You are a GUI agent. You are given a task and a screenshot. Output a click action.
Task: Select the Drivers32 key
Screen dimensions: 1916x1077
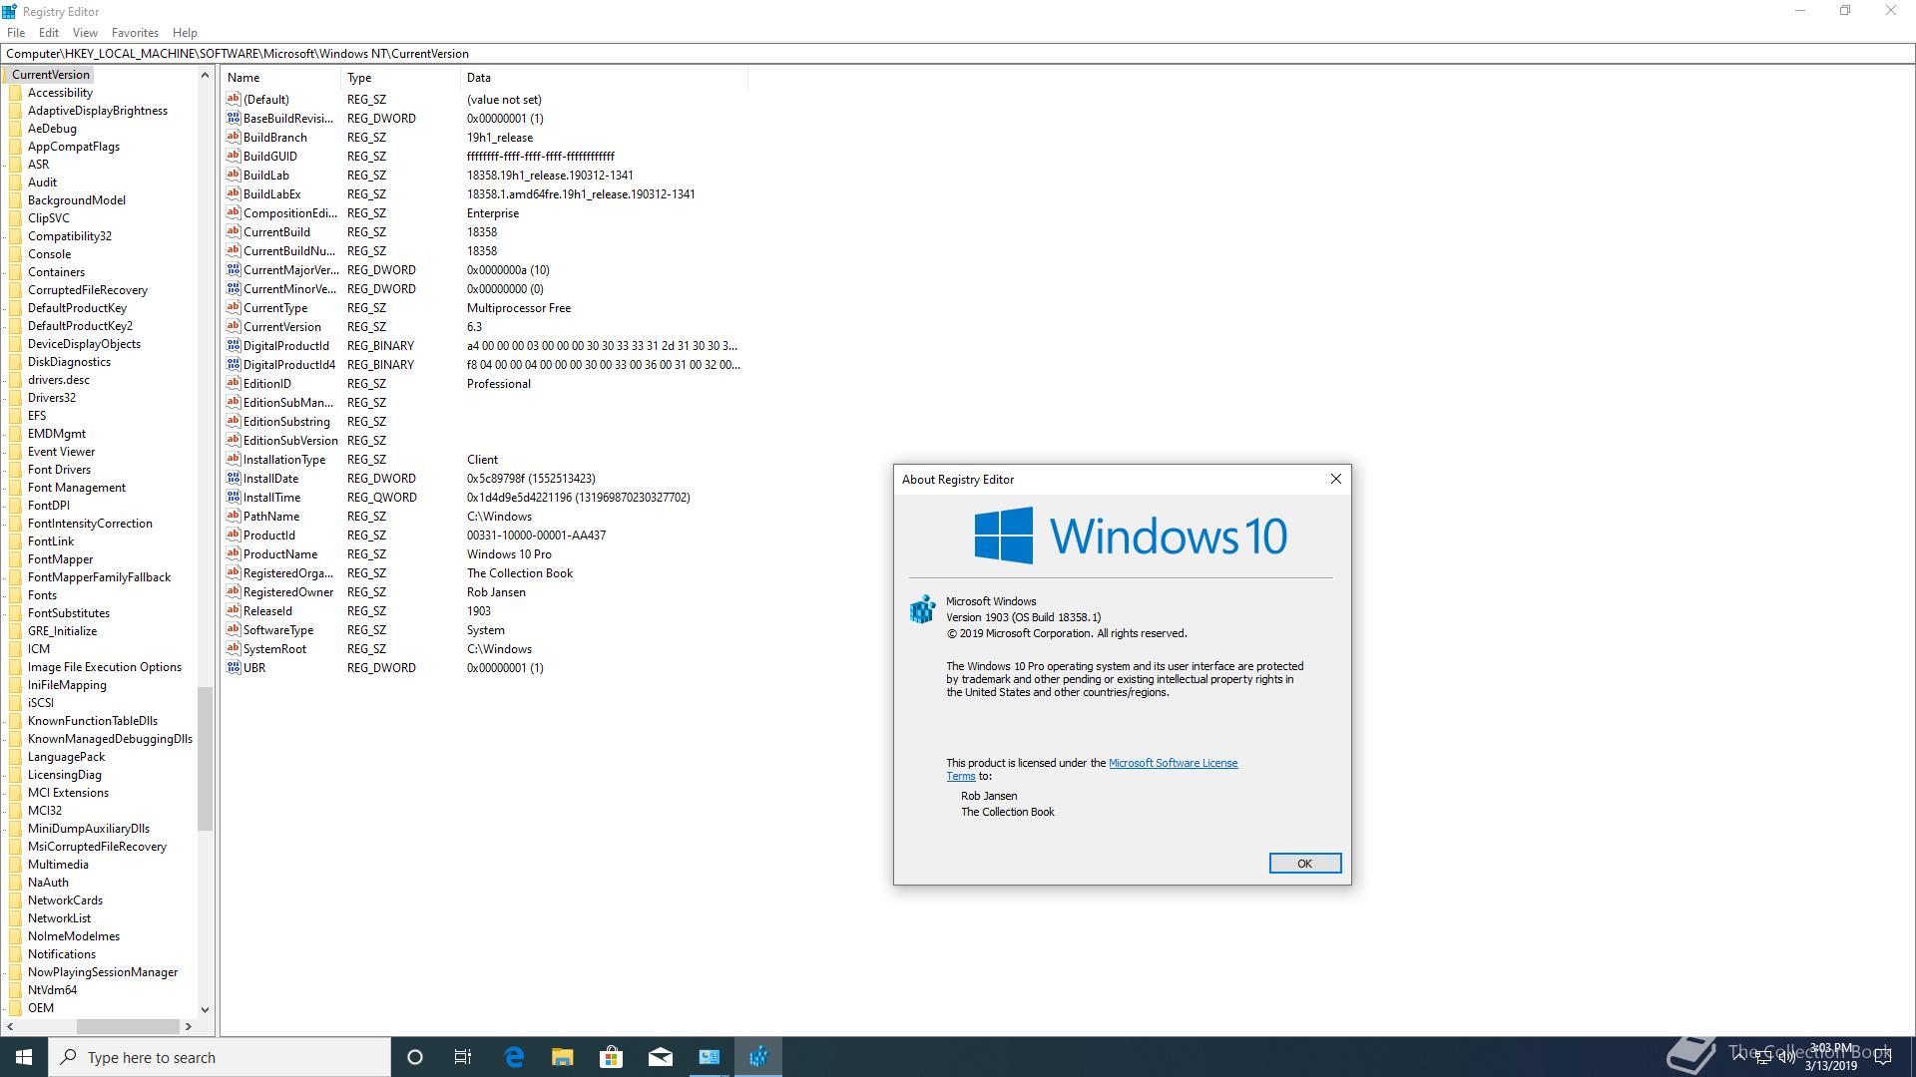[52, 398]
